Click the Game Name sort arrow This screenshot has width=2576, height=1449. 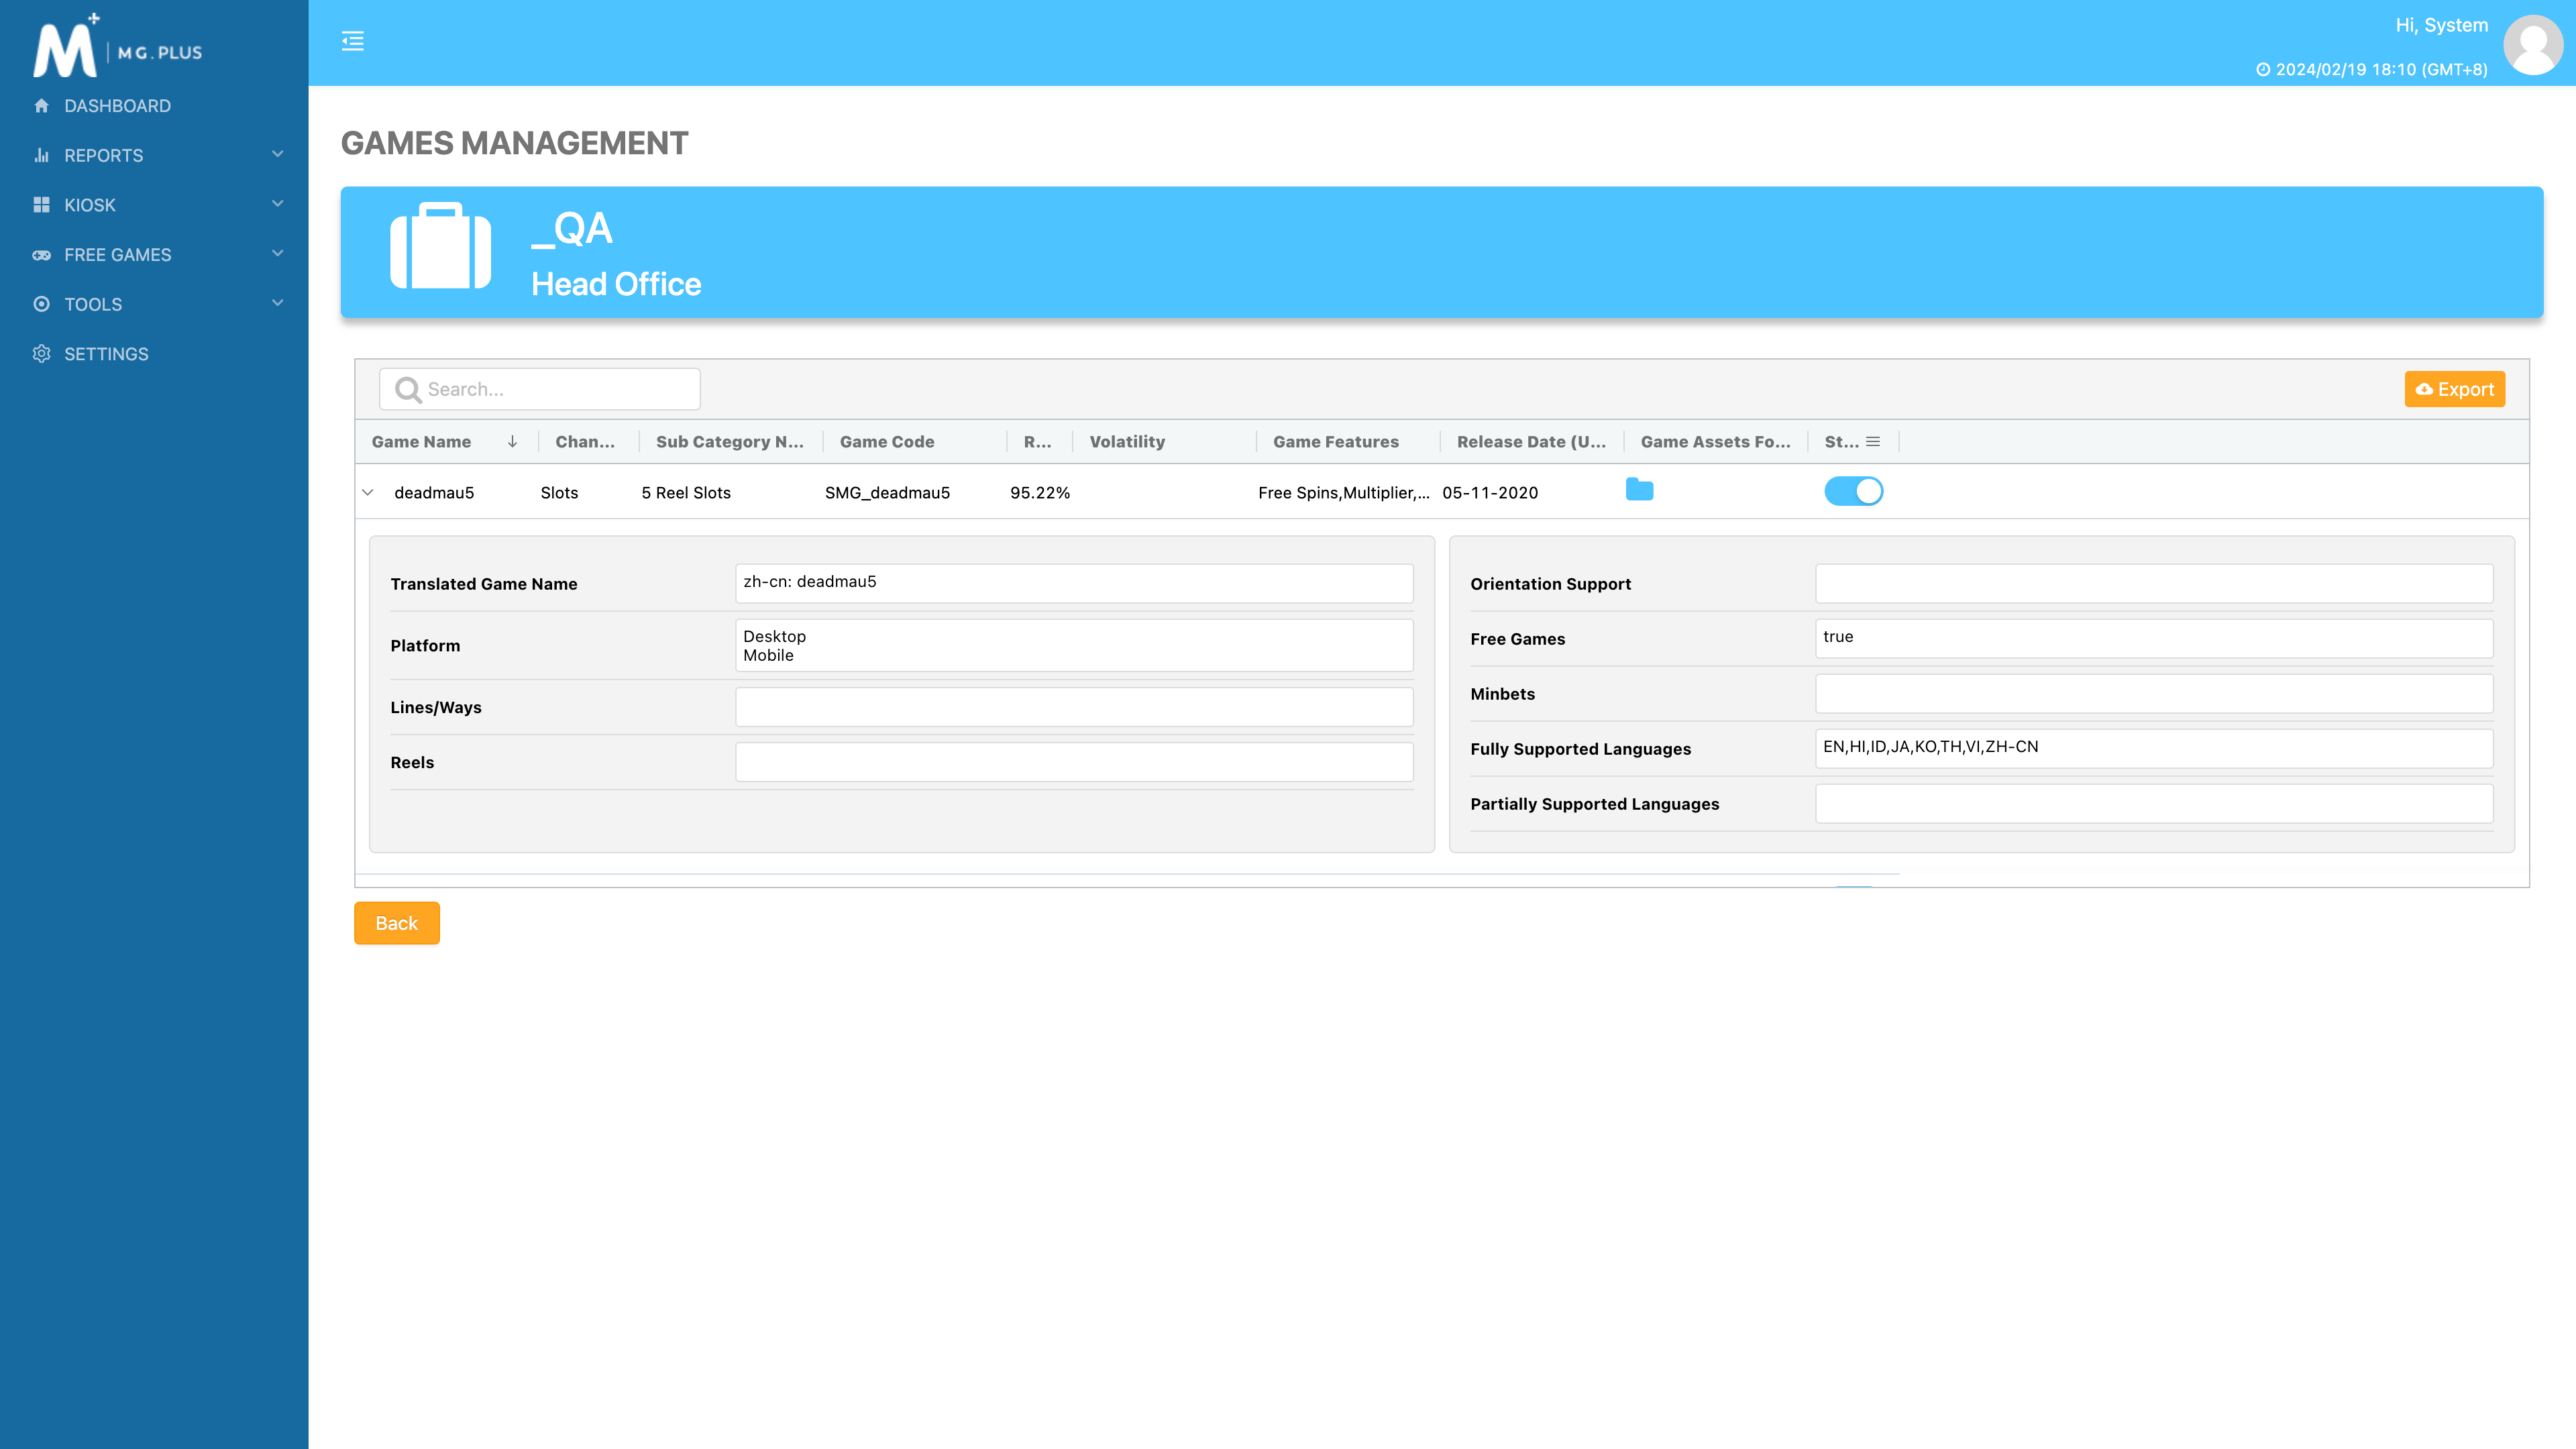[512, 441]
